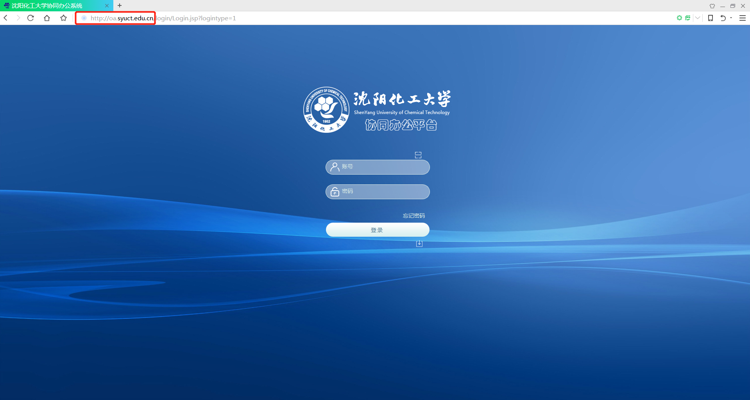Screen dimensions: 750x400
Task: Go forward to the next page
Action: click(x=18, y=18)
